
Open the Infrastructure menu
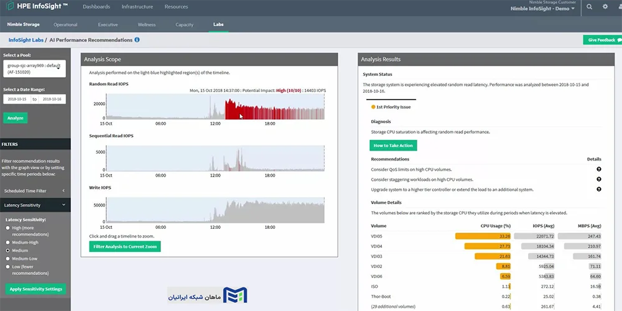137,7
